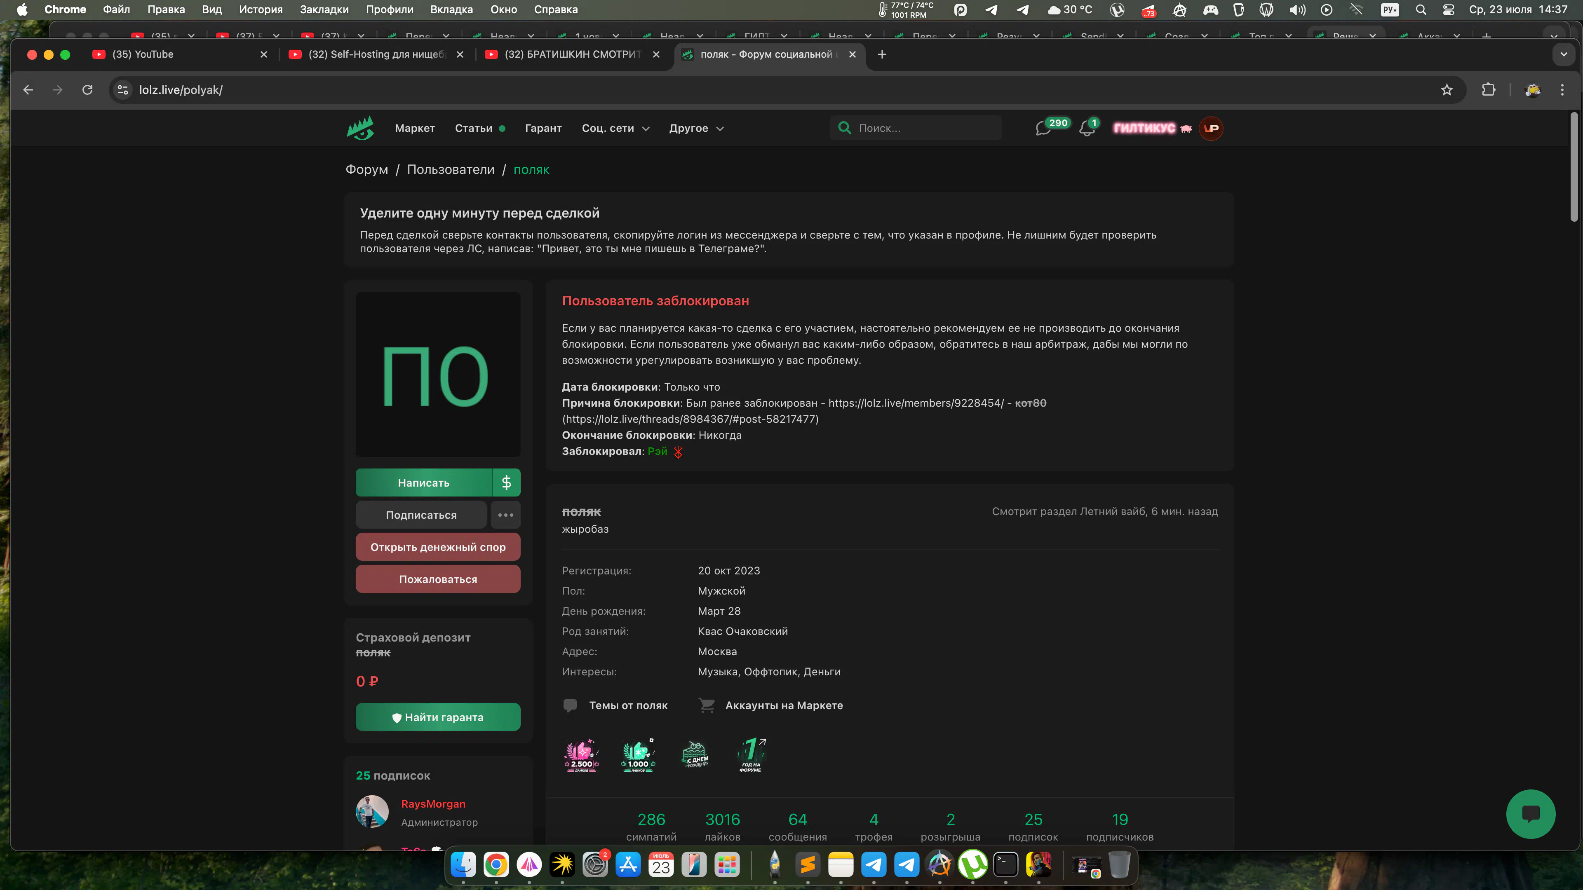Click the 19 подписчиков counter
The image size is (1583, 890).
click(1120, 827)
